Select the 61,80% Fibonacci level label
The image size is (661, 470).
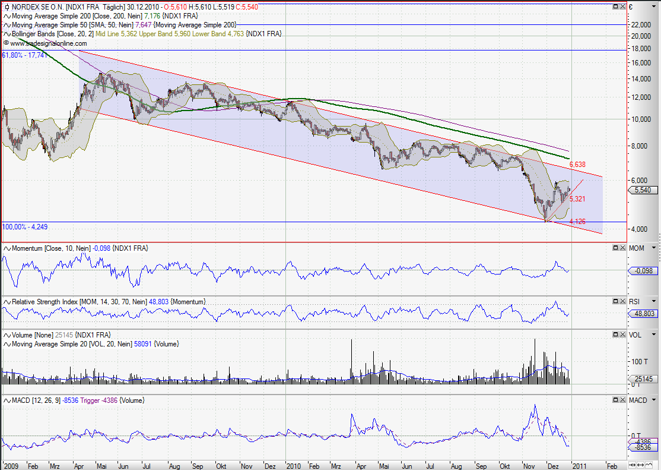pos(25,55)
